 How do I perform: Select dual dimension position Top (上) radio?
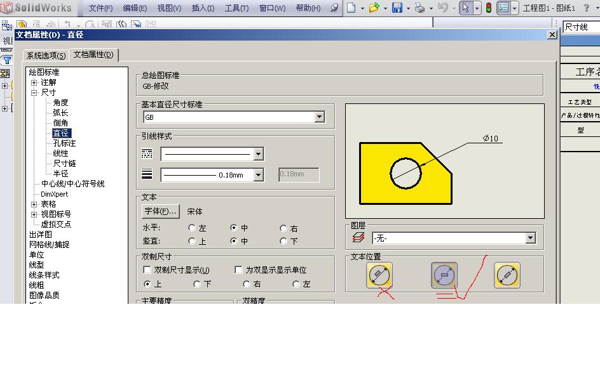[147, 284]
